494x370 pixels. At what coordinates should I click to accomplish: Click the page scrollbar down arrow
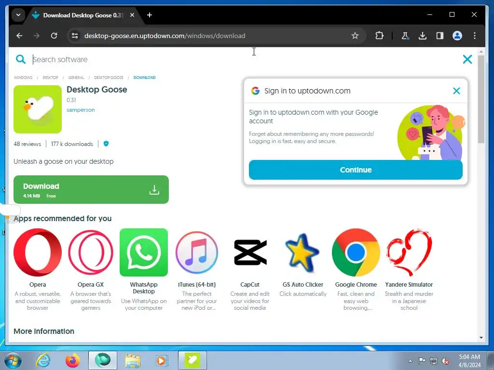[x=481, y=338]
